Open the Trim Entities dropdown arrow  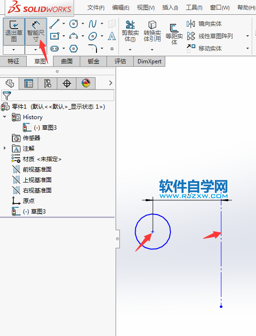130,50
